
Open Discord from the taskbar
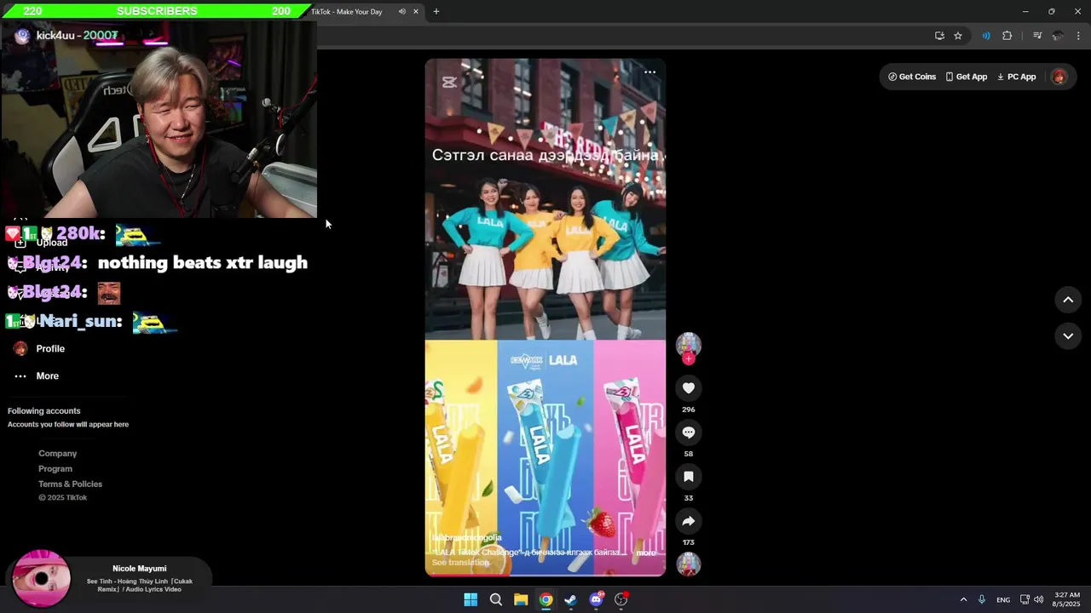coord(596,599)
